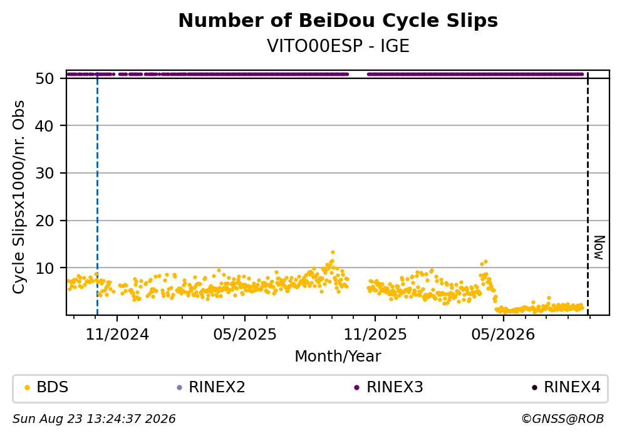The width and height of the screenshot is (622, 438).
Task: Click the ©GNSS@ROB credit text
Action: pos(562,419)
